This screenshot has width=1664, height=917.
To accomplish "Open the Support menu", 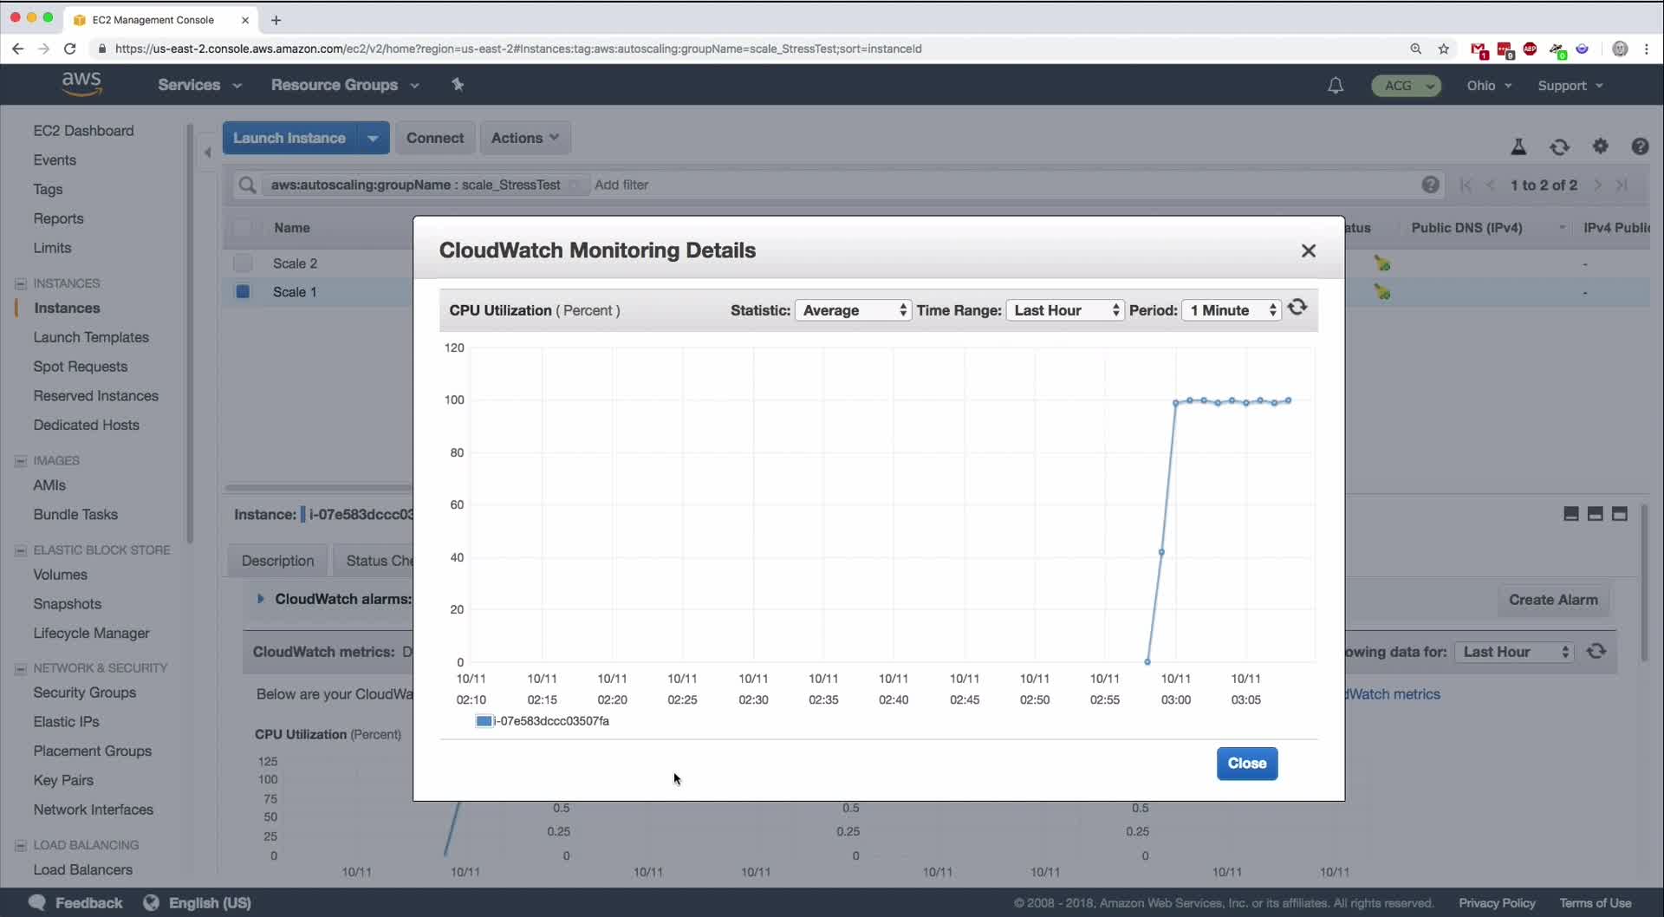I will pos(1570,85).
